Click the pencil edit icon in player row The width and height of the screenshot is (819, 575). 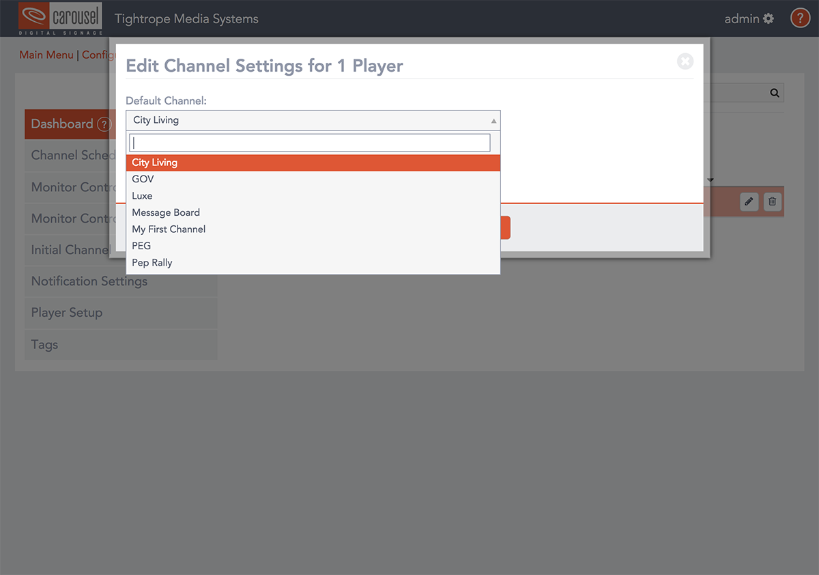pyautogui.click(x=749, y=201)
